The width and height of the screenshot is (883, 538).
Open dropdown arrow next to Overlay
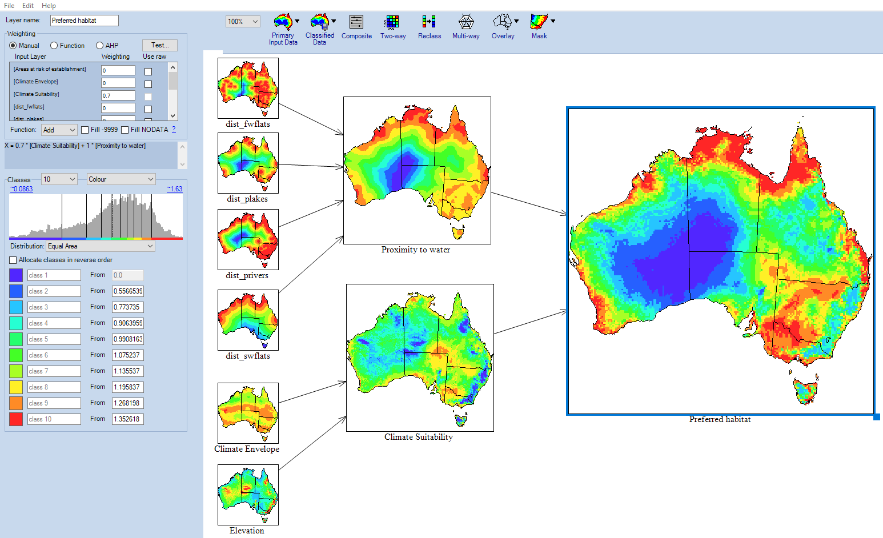(516, 21)
